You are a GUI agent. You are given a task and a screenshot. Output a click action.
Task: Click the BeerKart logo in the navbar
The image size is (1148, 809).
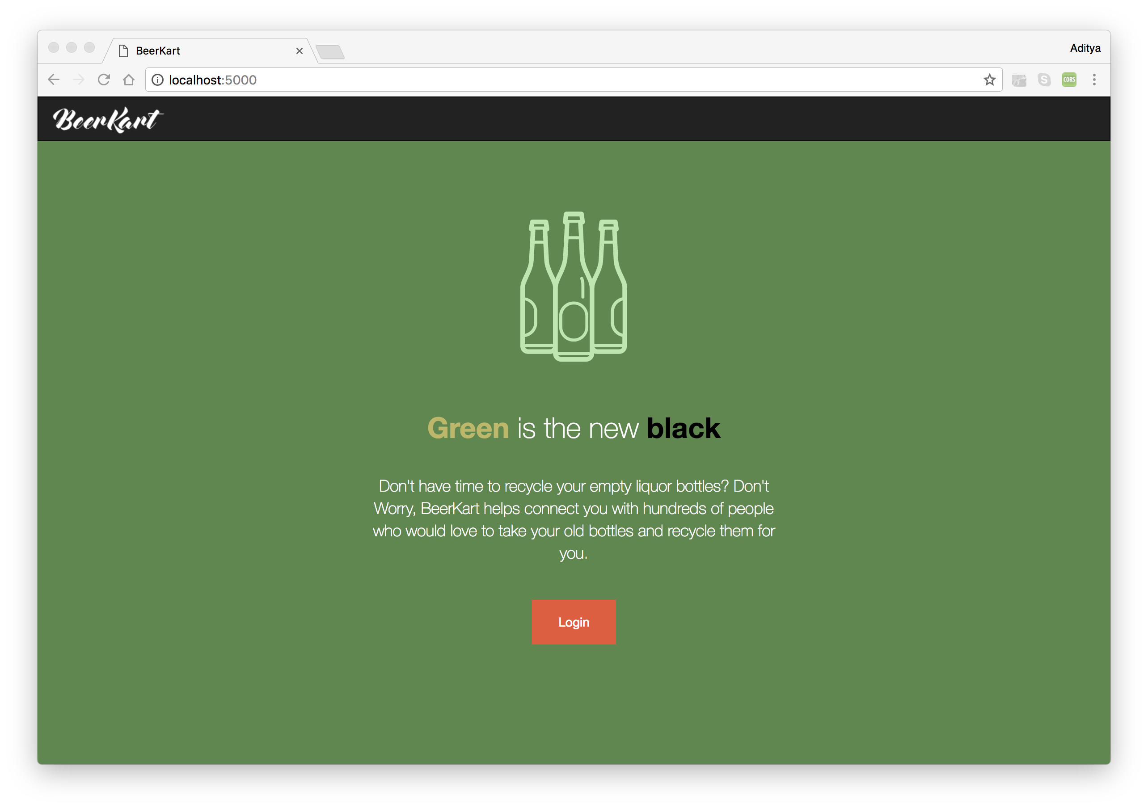click(107, 120)
